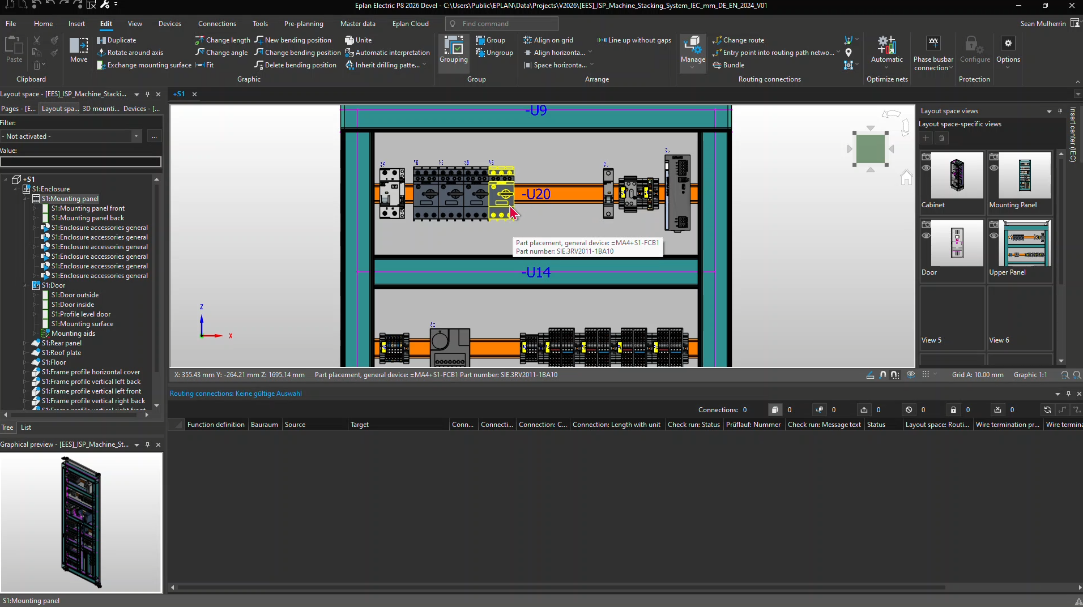Select the Upper Panel view thumbnail
The width and height of the screenshot is (1083, 607).
(x=1026, y=243)
